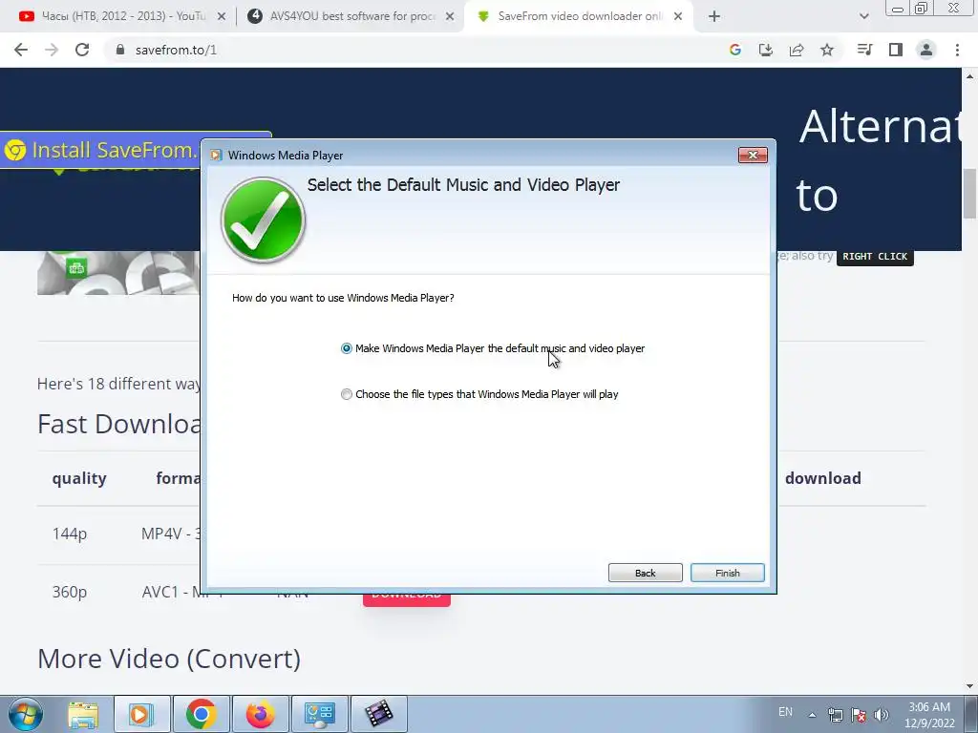
Task: Open Firefox from the taskbar
Action: click(x=260, y=714)
